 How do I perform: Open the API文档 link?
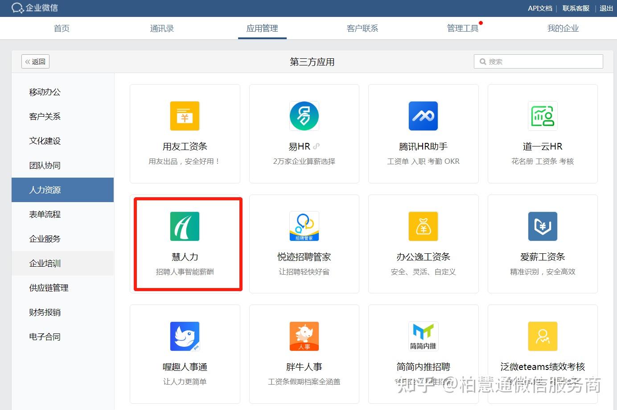pos(540,8)
